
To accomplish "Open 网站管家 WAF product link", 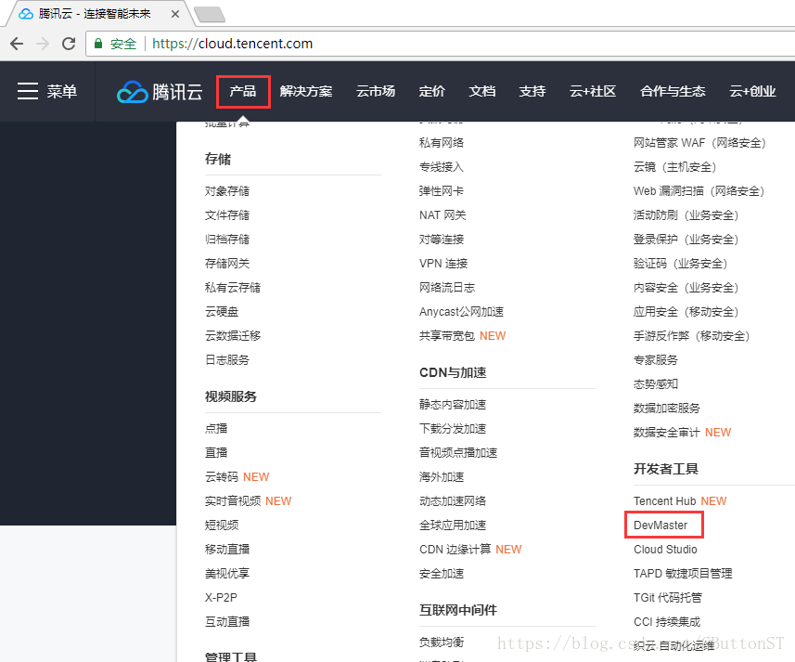I will (699, 143).
